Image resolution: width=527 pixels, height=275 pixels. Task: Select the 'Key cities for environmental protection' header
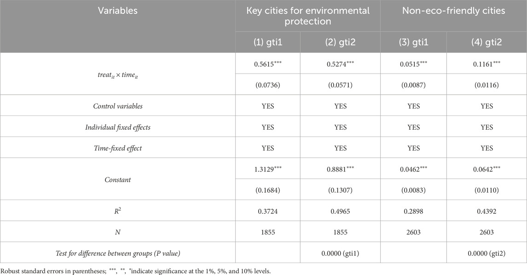pyautogui.click(x=307, y=17)
